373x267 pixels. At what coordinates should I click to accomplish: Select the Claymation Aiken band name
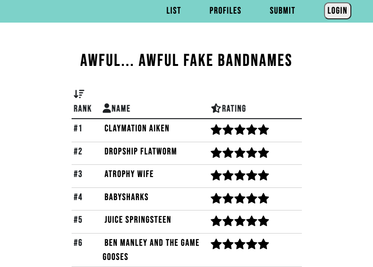click(x=137, y=129)
